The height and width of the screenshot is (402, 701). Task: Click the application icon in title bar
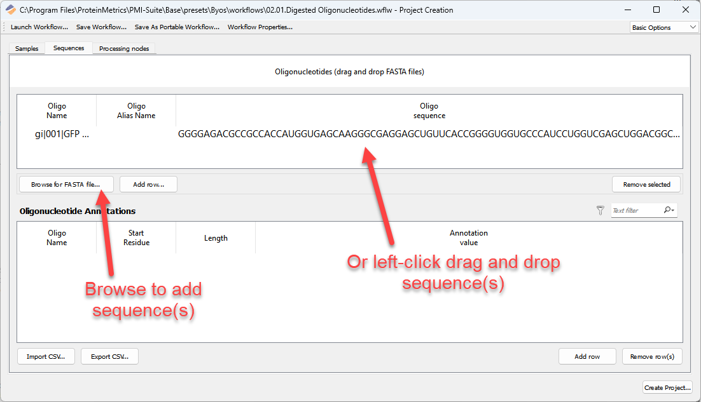pyautogui.click(x=11, y=10)
